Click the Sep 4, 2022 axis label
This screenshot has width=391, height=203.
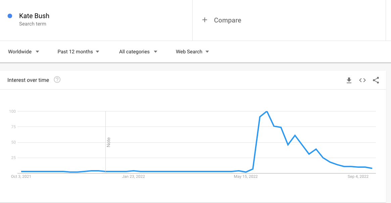click(358, 176)
